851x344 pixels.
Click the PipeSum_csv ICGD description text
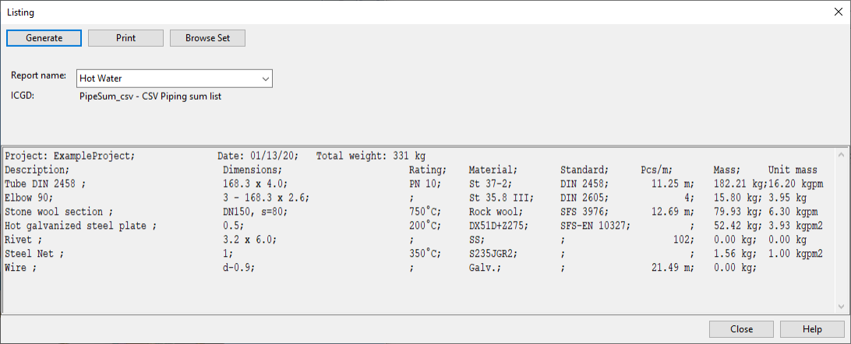pyautogui.click(x=154, y=97)
